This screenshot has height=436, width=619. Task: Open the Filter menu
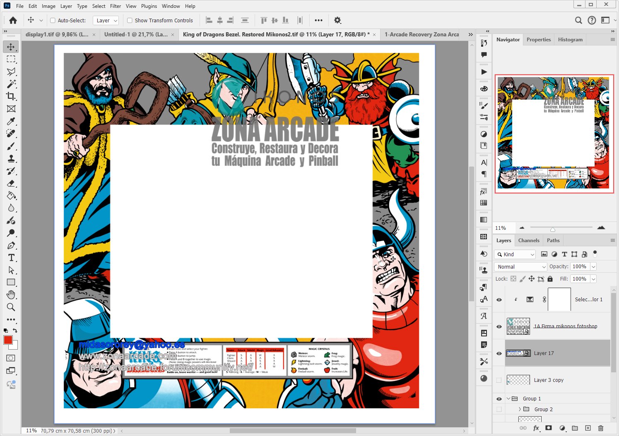coord(116,6)
